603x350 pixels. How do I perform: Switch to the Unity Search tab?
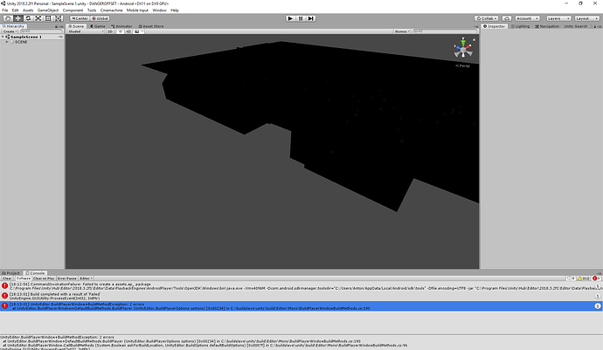[576, 26]
